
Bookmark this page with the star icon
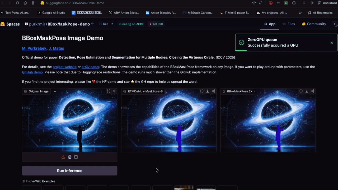pos(254,3)
